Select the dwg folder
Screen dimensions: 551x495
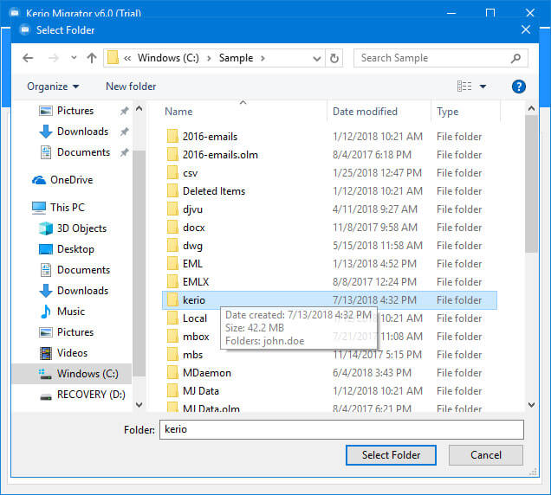(192, 246)
